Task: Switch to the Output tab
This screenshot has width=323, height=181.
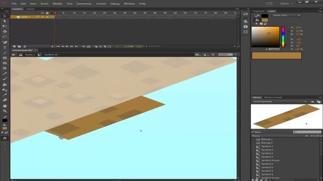Action: click(30, 9)
